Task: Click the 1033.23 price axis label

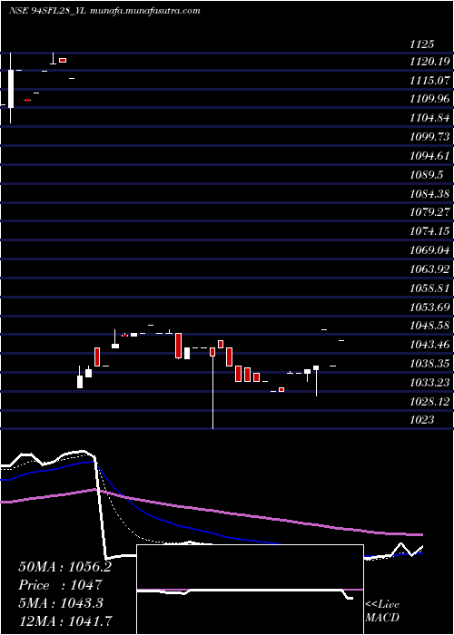Action: click(x=429, y=382)
